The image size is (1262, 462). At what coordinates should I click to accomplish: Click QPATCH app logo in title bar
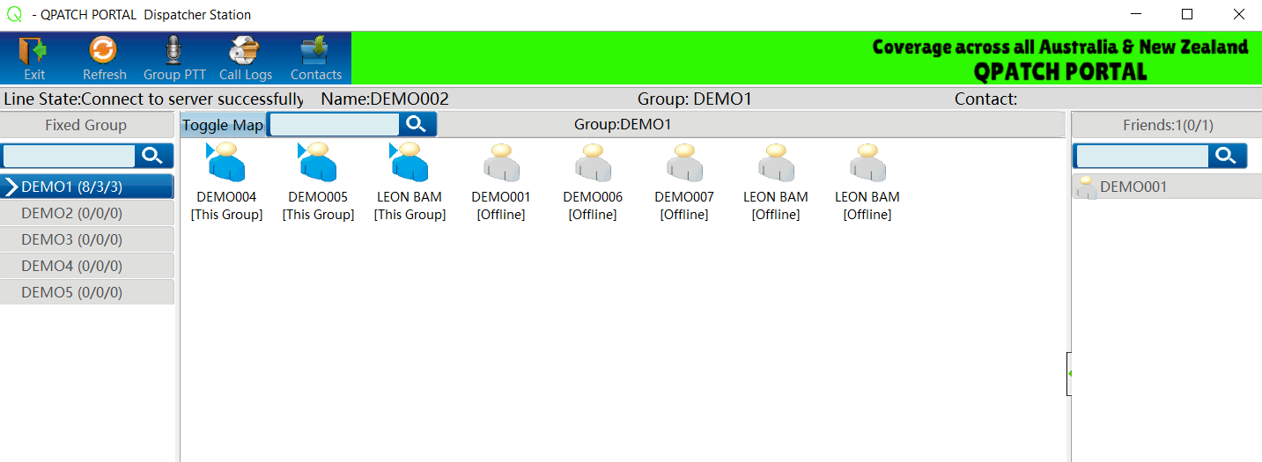[x=14, y=14]
